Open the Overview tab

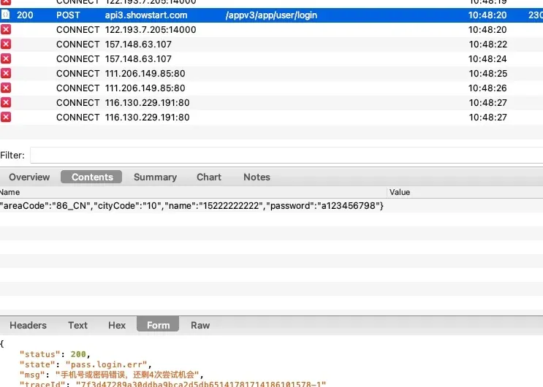tap(29, 177)
